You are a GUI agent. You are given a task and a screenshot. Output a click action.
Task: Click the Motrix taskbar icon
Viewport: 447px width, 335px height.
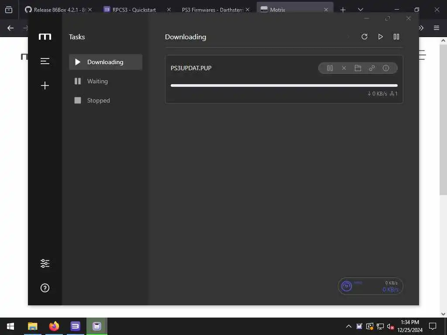97,326
